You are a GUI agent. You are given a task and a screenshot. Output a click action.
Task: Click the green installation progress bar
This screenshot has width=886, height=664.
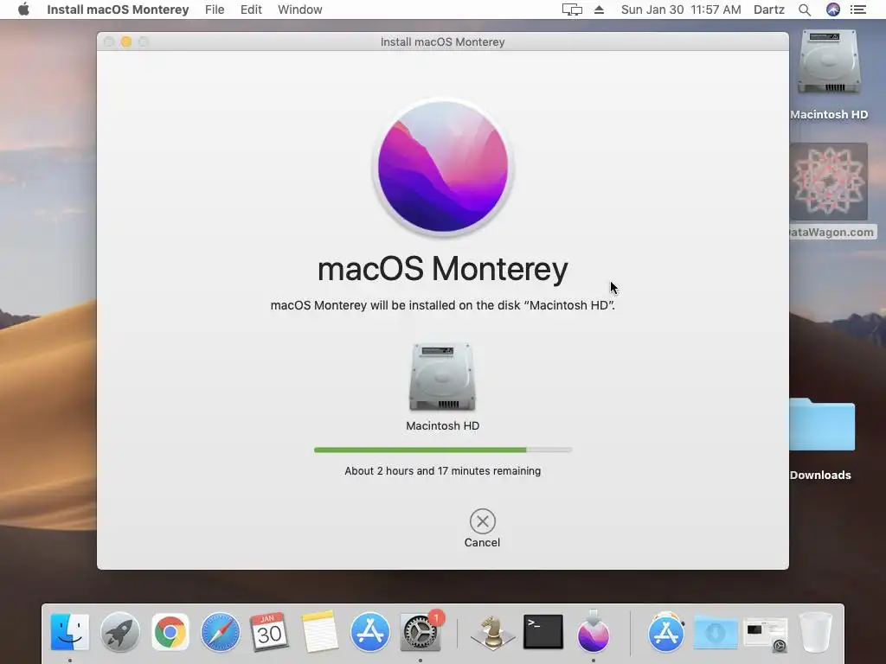tap(443, 450)
